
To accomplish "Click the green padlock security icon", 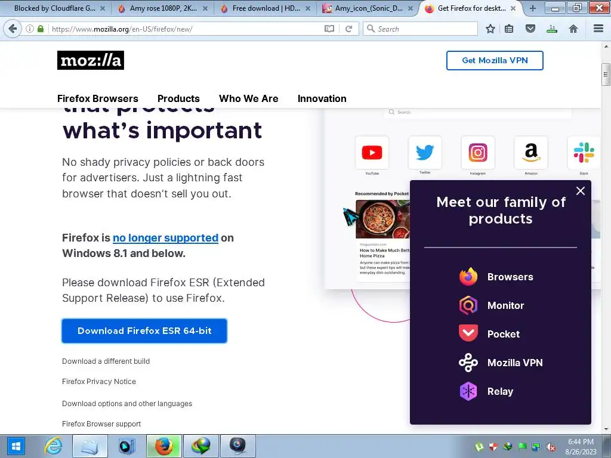I will pyautogui.click(x=41, y=29).
